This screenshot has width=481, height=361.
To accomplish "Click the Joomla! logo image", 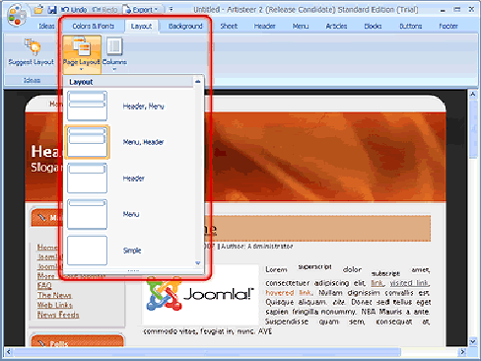I will pos(200,294).
